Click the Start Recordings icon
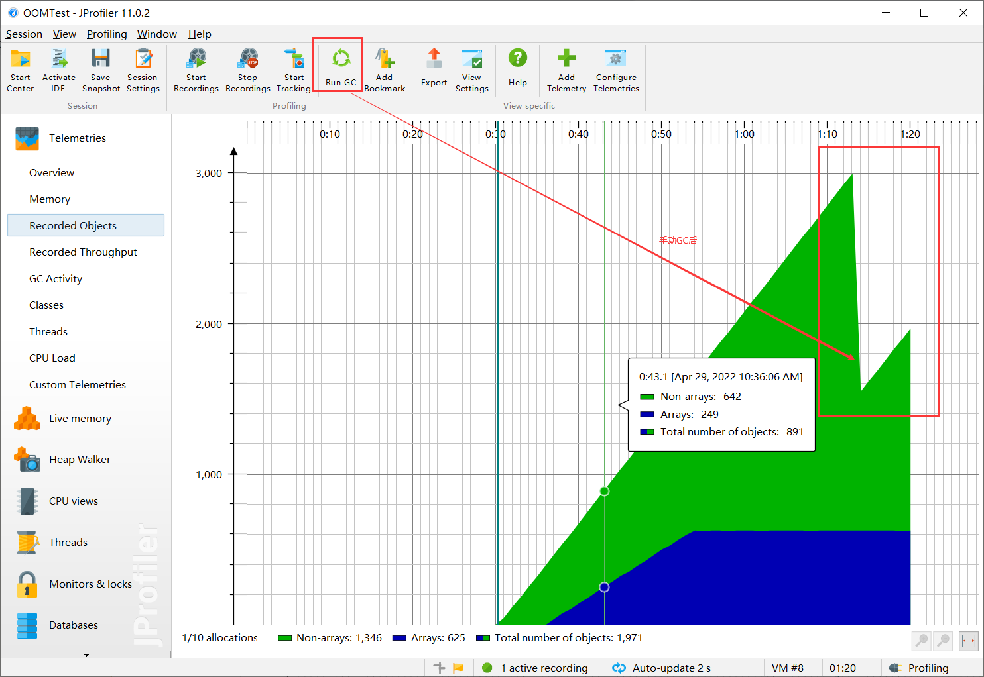Viewport: 984px width, 677px height. [196, 70]
